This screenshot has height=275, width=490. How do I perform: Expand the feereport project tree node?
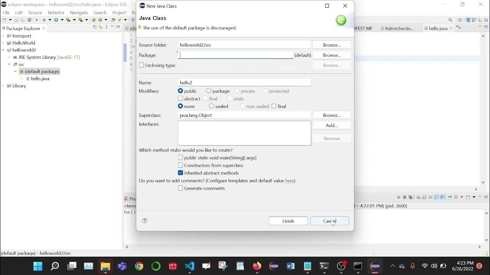click(x=3, y=36)
